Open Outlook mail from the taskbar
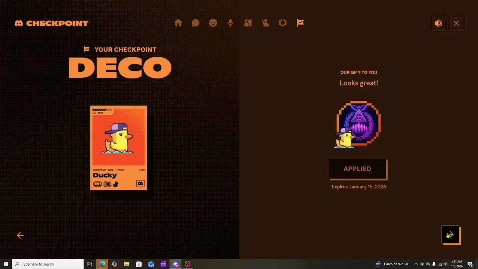The width and height of the screenshot is (478, 269). [x=151, y=264]
